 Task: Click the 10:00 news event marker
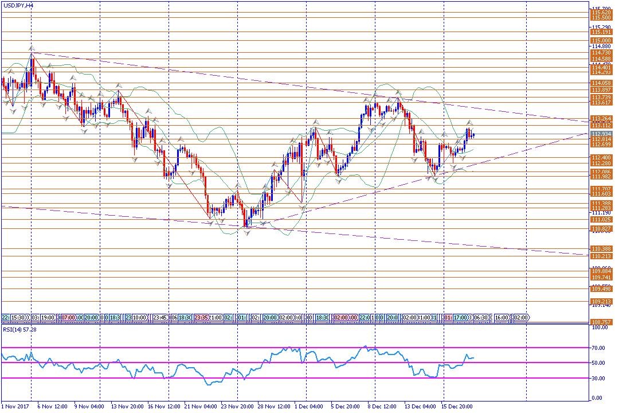pyautogui.click(x=139, y=318)
